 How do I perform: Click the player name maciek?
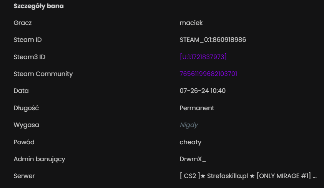191,23
